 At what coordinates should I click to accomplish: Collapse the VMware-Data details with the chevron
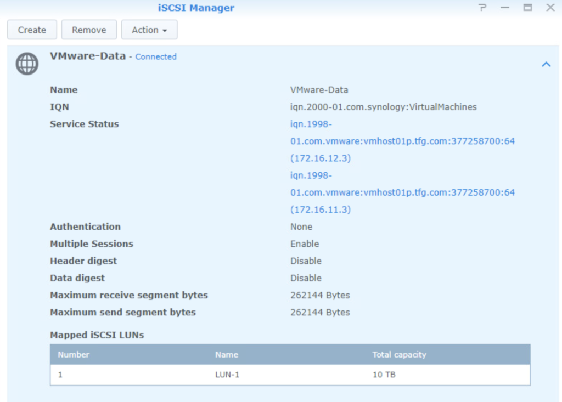pos(546,64)
